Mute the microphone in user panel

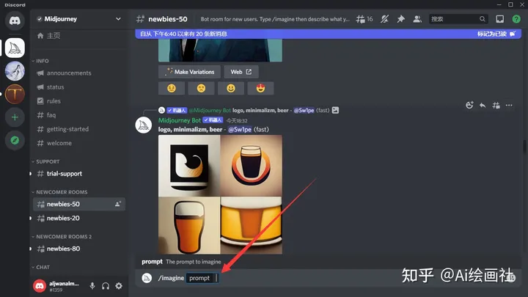pyautogui.click(x=92, y=285)
